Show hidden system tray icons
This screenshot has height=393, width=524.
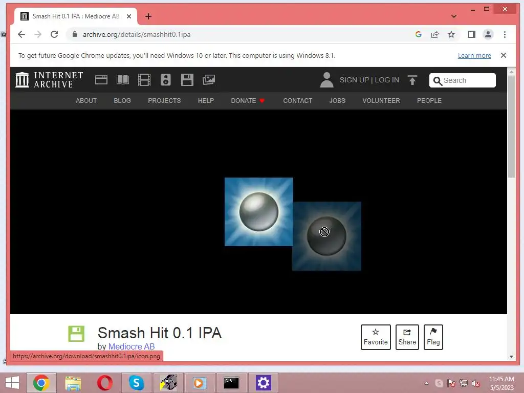pyautogui.click(x=426, y=383)
